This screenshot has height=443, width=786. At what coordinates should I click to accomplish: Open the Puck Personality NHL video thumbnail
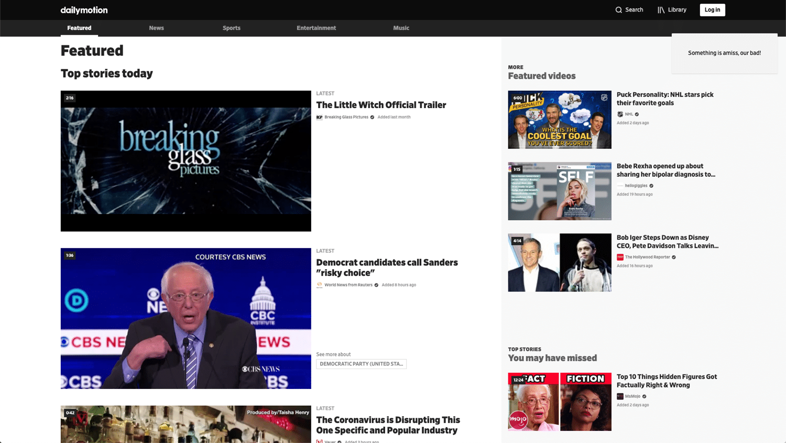point(559,120)
